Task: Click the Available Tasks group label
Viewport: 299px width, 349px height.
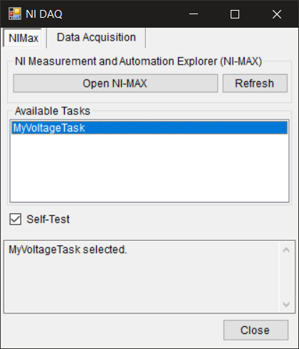Action: point(53,111)
